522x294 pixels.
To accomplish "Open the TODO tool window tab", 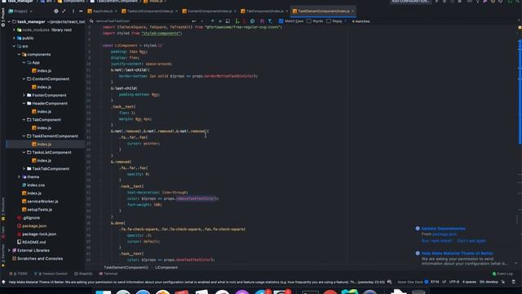I will point(19,274).
